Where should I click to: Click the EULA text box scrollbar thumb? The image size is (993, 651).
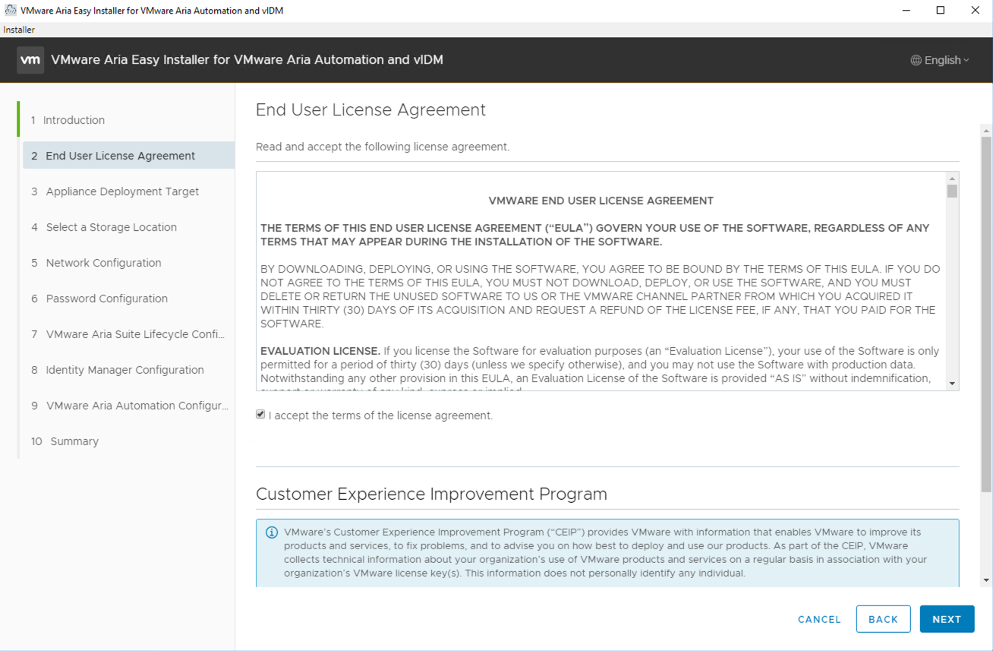[952, 191]
